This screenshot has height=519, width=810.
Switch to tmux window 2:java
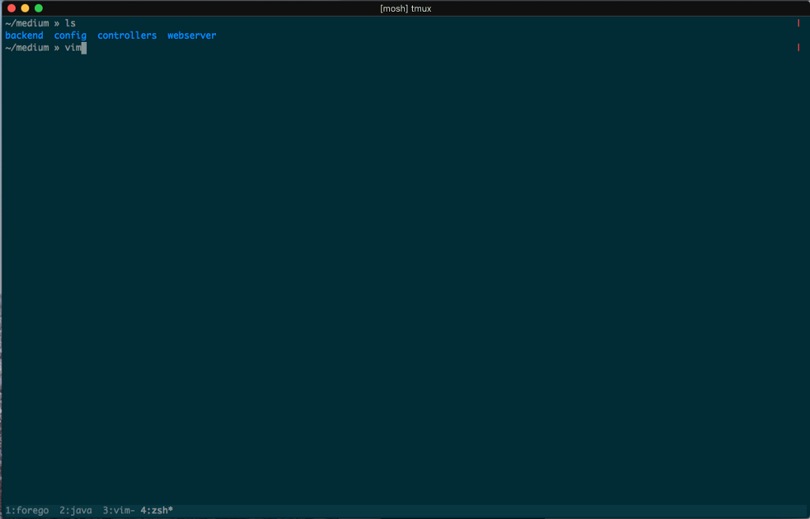click(x=75, y=511)
